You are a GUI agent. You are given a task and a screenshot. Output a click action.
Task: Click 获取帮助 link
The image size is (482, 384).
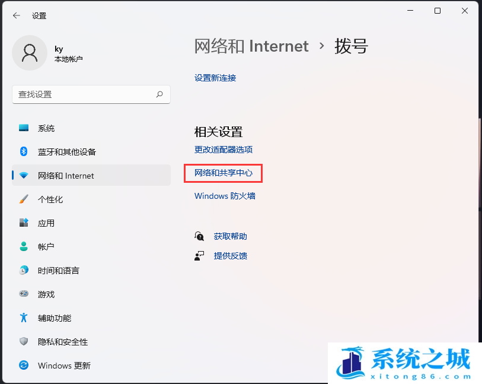pos(231,236)
